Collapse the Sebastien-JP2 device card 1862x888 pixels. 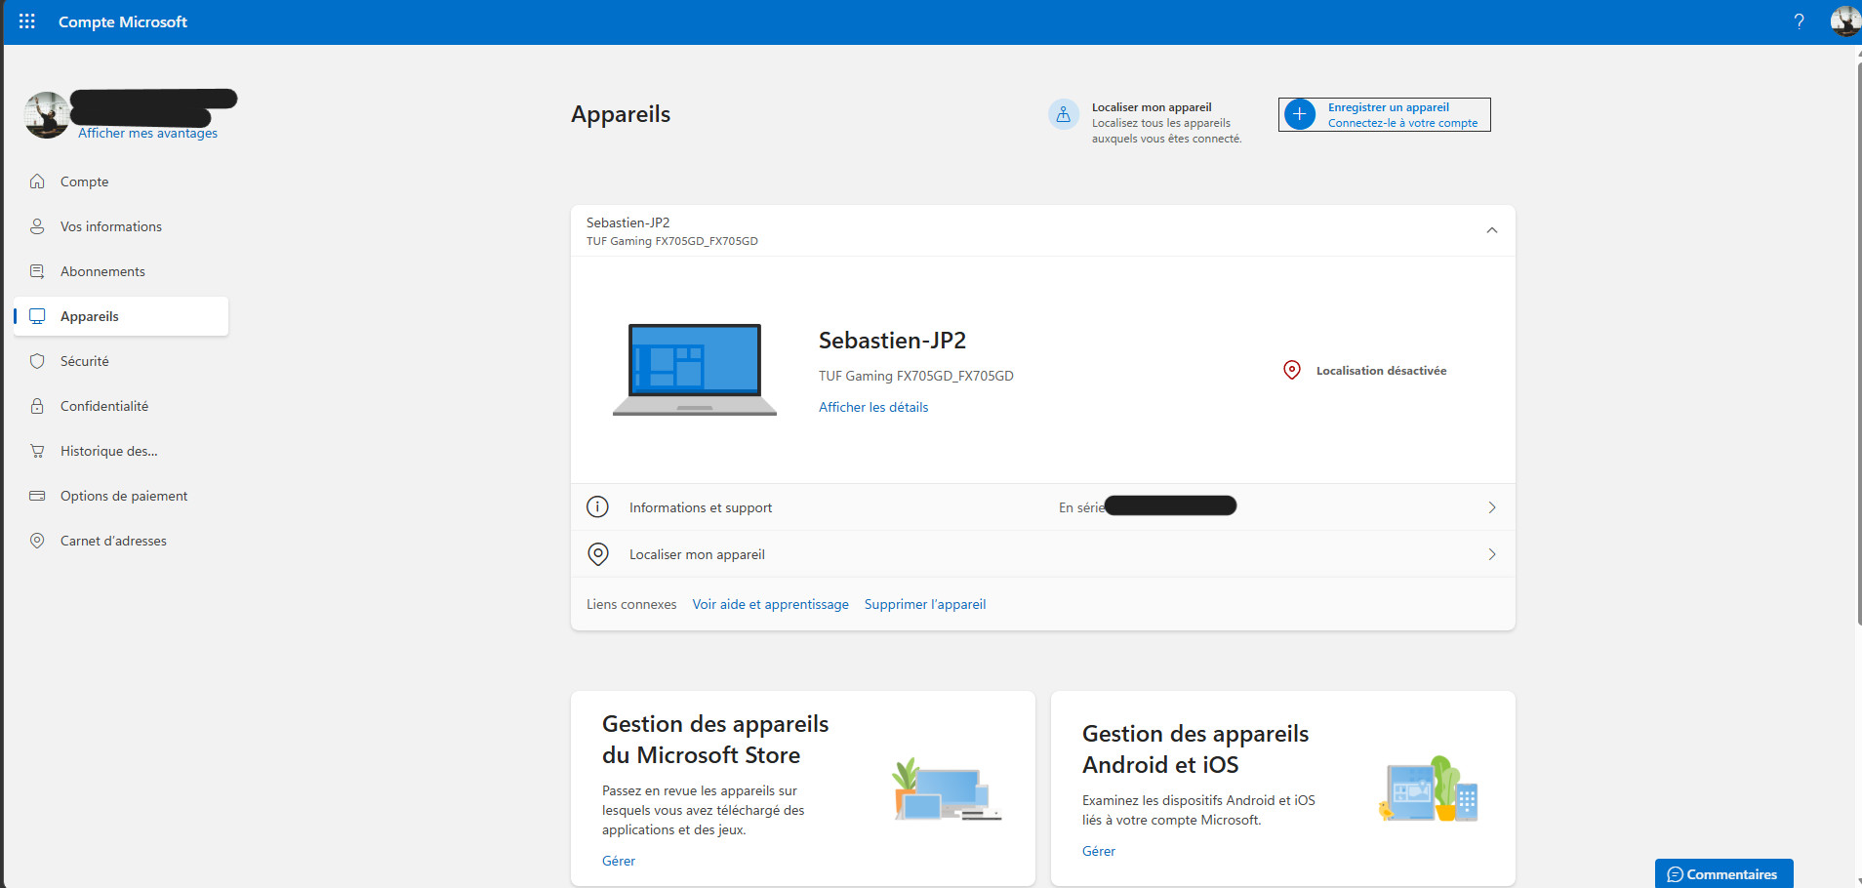[1492, 230]
